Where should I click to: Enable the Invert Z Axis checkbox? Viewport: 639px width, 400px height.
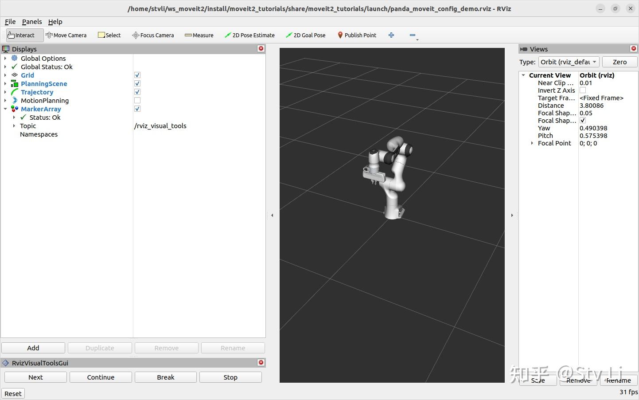[x=583, y=90]
